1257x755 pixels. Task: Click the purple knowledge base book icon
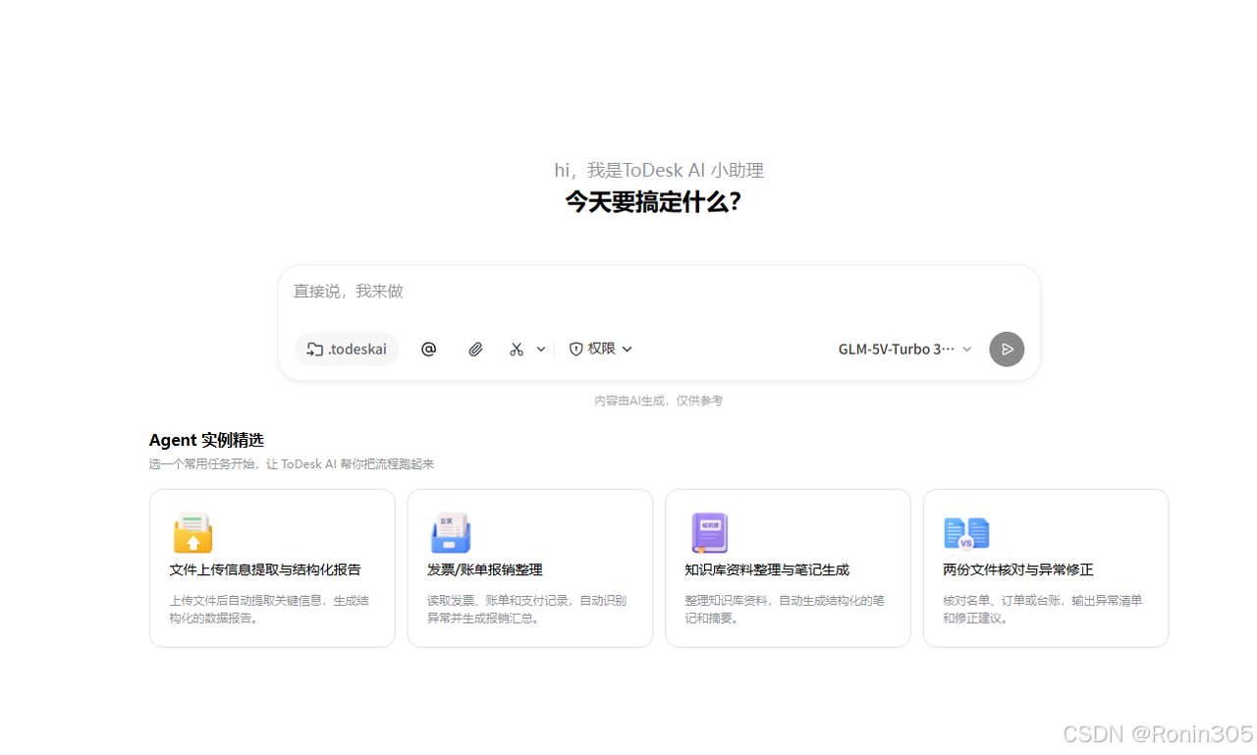tap(709, 533)
